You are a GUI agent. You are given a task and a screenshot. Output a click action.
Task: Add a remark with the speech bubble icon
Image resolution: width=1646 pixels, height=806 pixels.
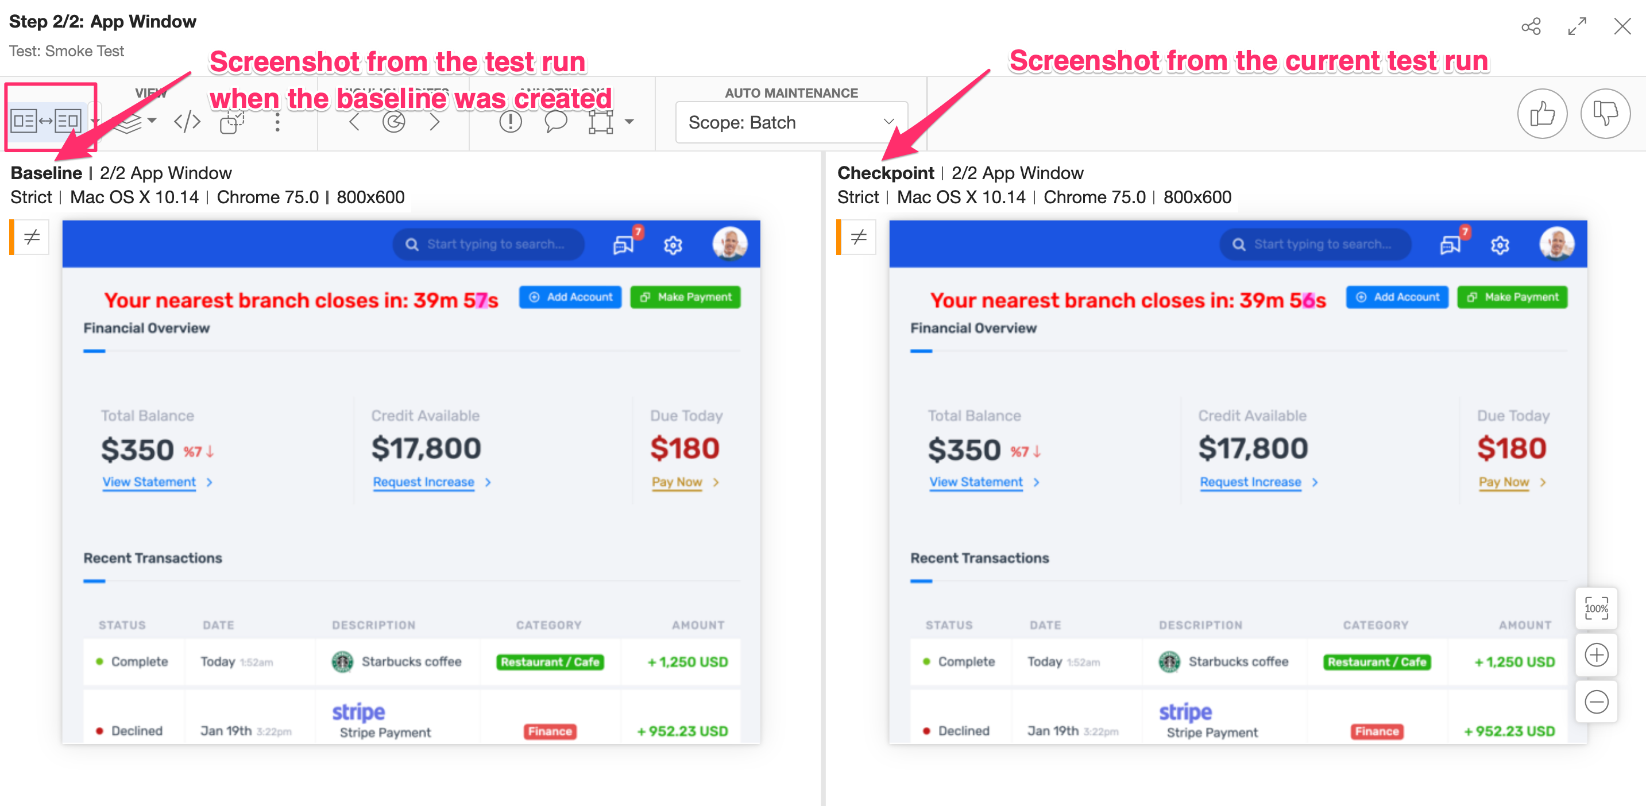click(x=555, y=121)
